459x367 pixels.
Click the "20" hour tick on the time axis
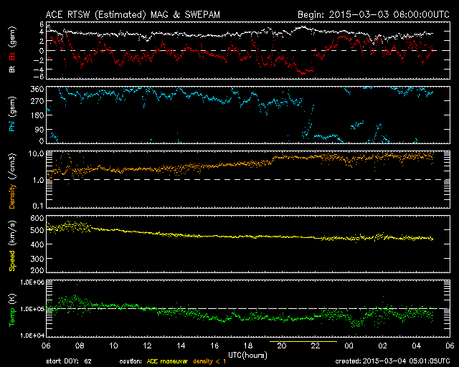[282, 346]
